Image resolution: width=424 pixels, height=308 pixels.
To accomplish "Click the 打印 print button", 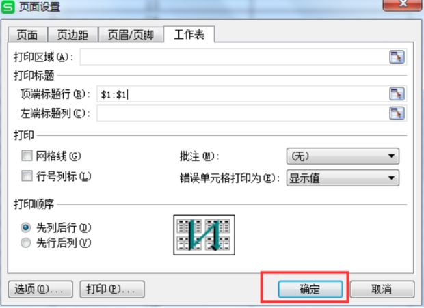I will tap(112, 289).
